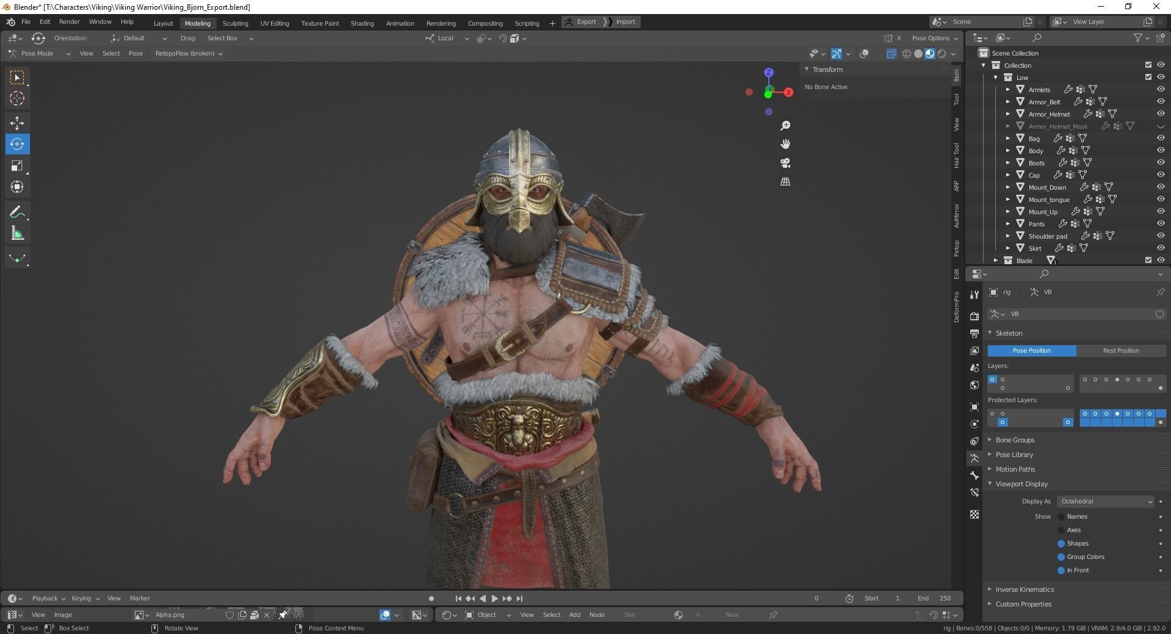Click the Blender logo menu icon
This screenshot has width=1171, height=634.
10,22
